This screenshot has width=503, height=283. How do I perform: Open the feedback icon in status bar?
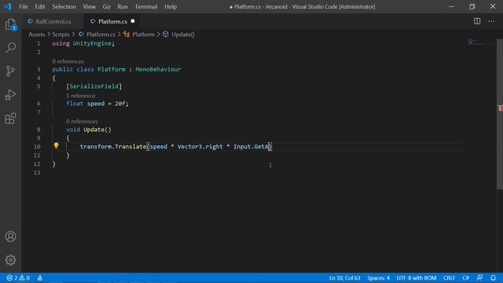(x=479, y=277)
